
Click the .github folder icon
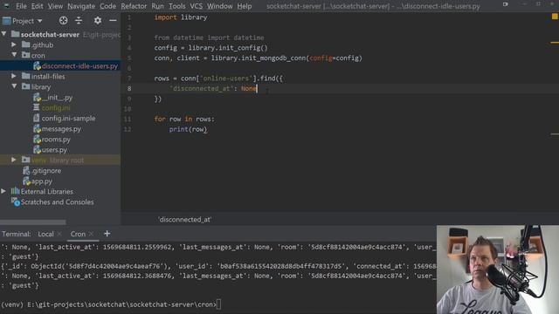click(x=26, y=44)
